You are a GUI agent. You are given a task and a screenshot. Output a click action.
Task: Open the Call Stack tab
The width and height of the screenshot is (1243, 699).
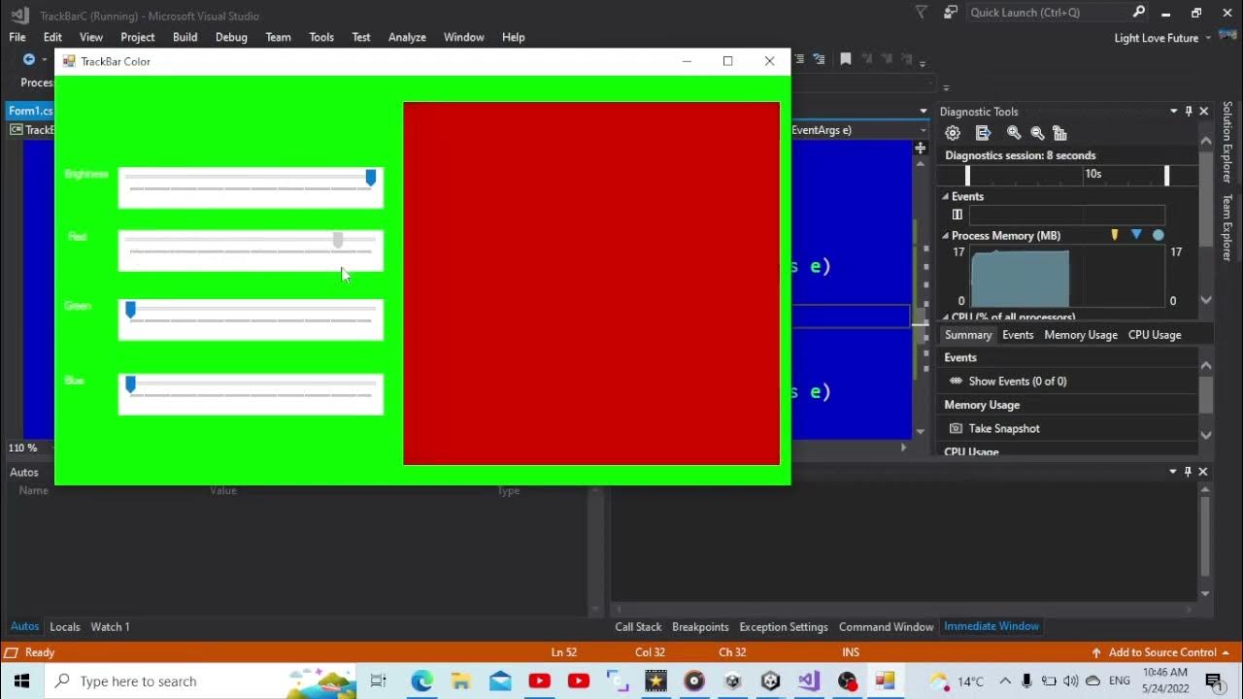click(x=638, y=627)
